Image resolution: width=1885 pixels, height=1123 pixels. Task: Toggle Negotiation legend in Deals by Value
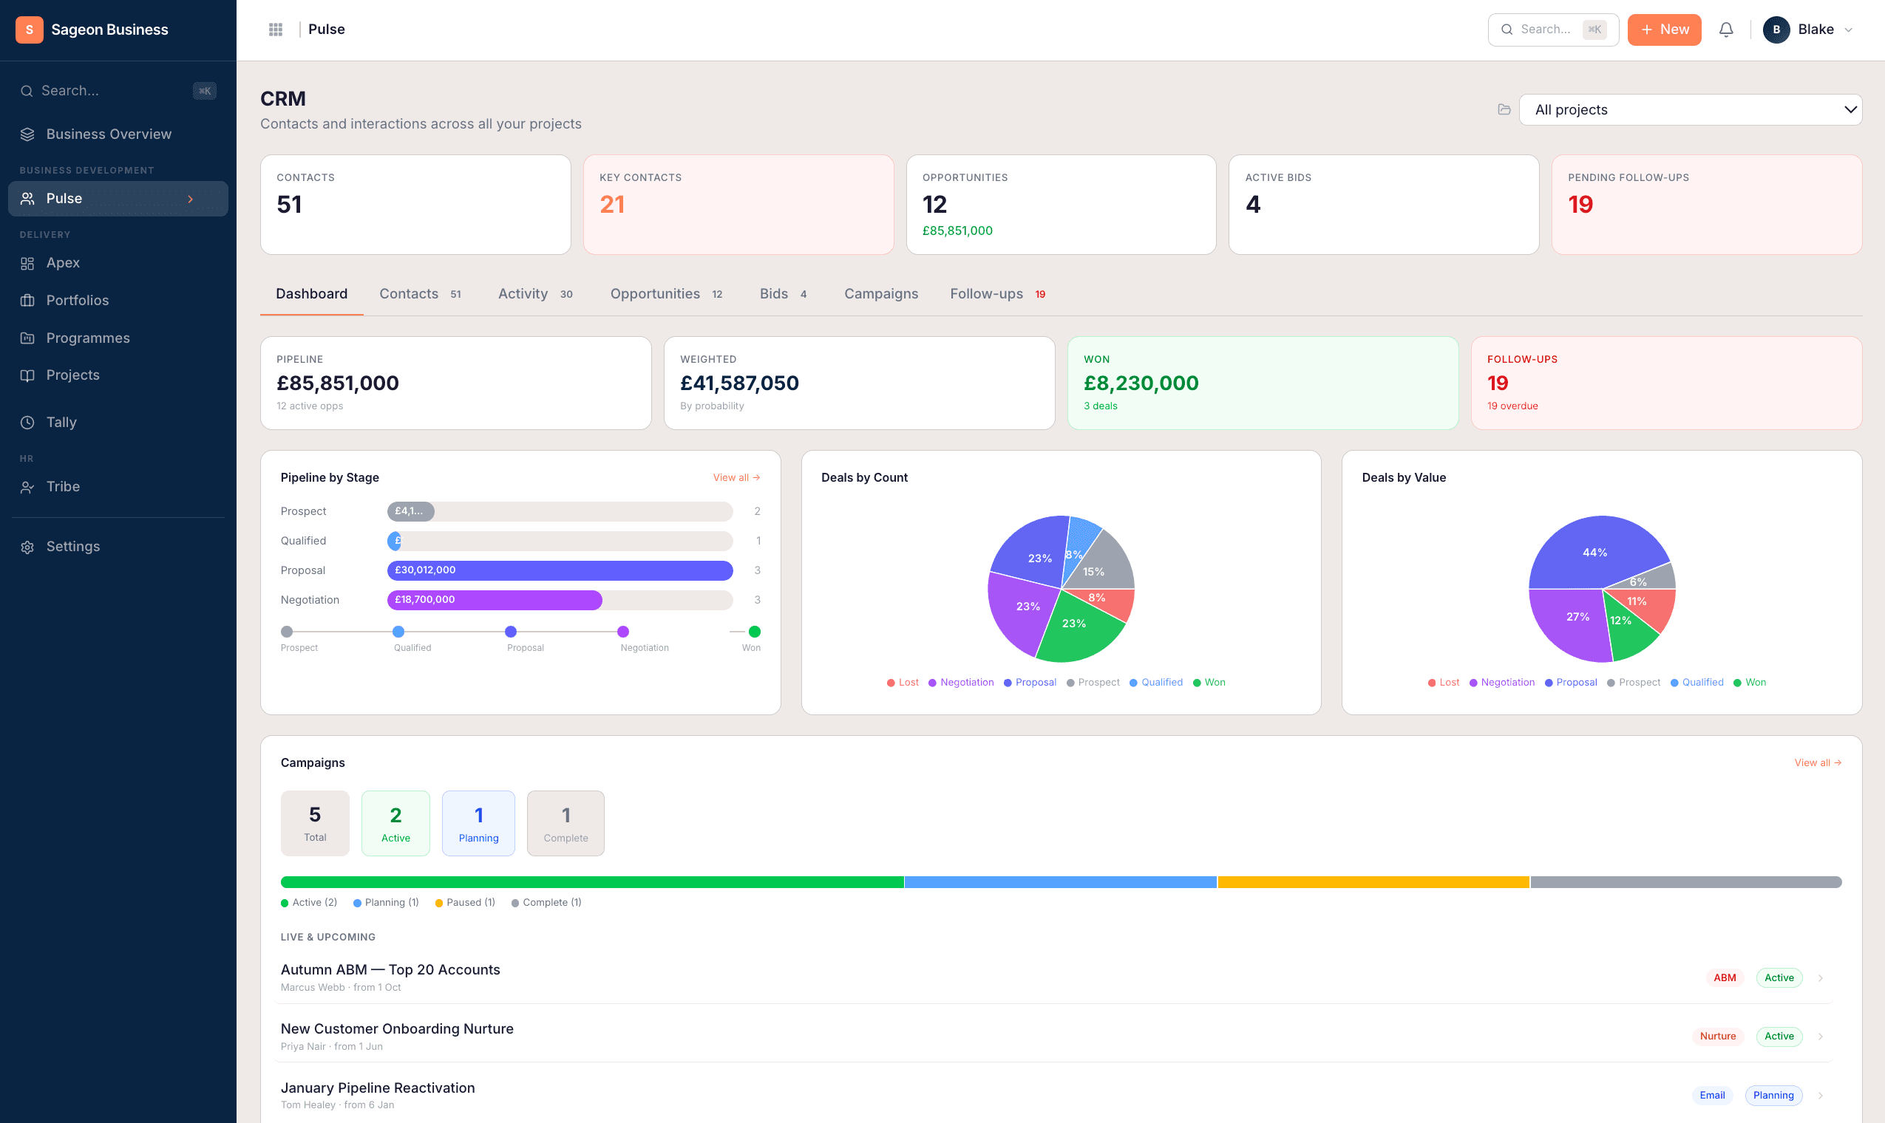tap(1502, 683)
